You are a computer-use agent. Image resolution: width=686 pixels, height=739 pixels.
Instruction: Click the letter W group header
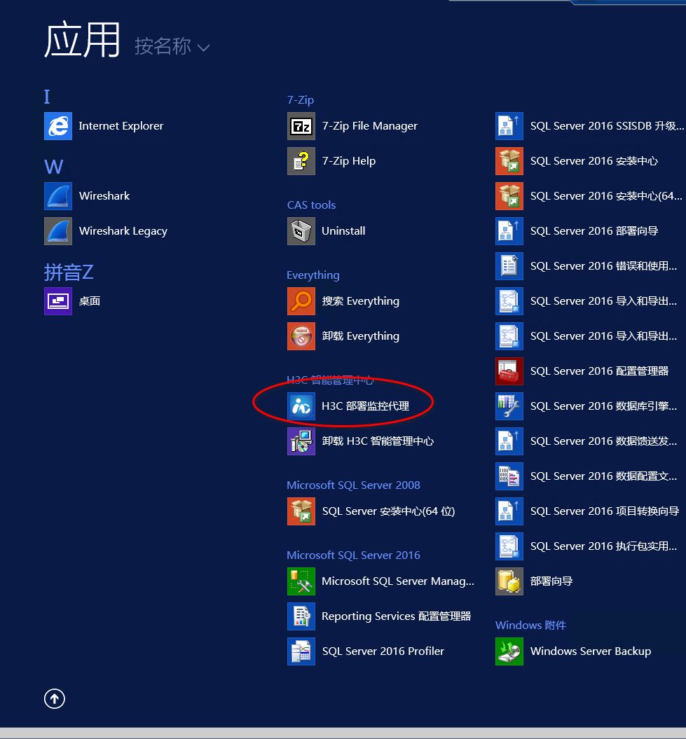point(53,167)
